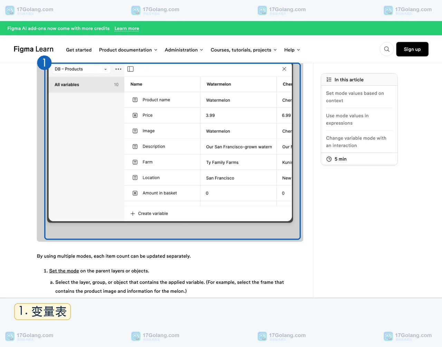Click the 10 count beside All variables
Screen dimensions: 442x347
116,85
